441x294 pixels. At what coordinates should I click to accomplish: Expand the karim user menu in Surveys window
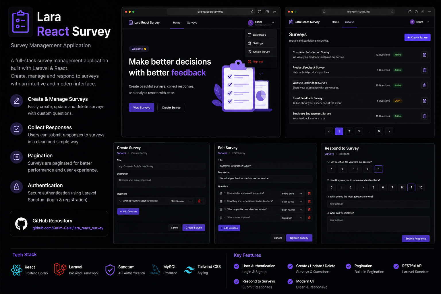[428, 22]
